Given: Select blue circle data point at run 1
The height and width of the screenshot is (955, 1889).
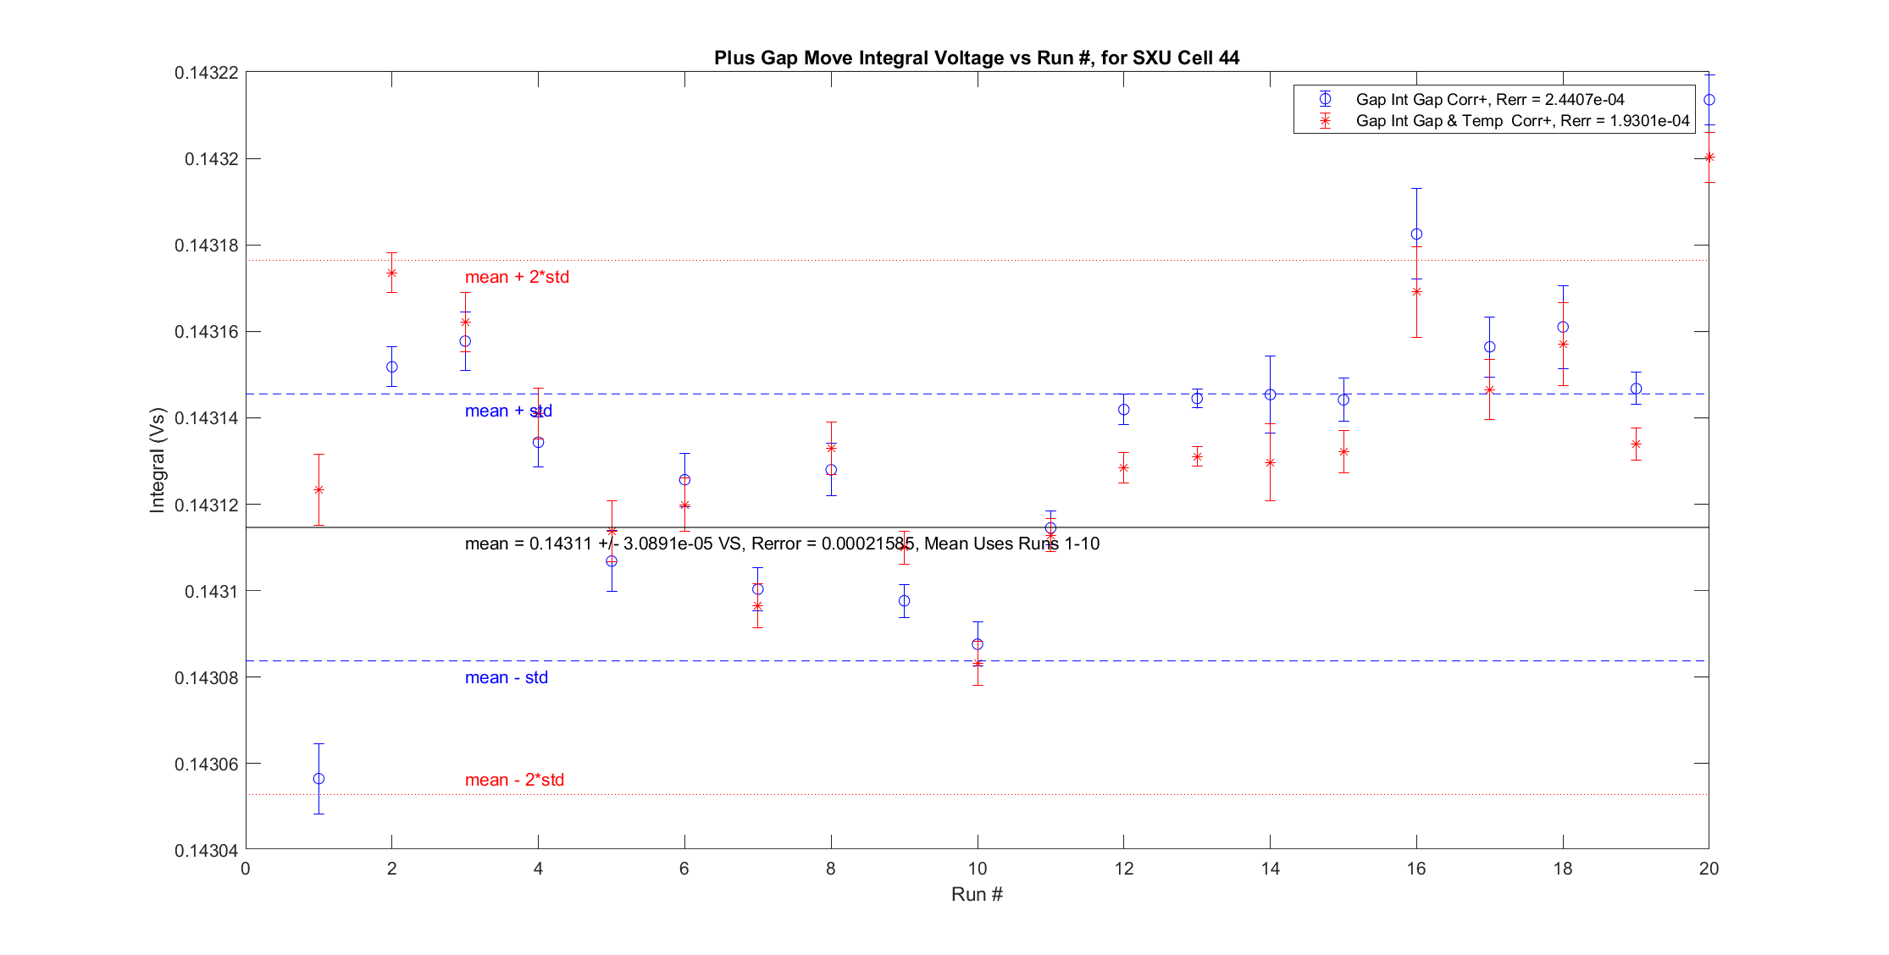Looking at the screenshot, I should point(319,779).
